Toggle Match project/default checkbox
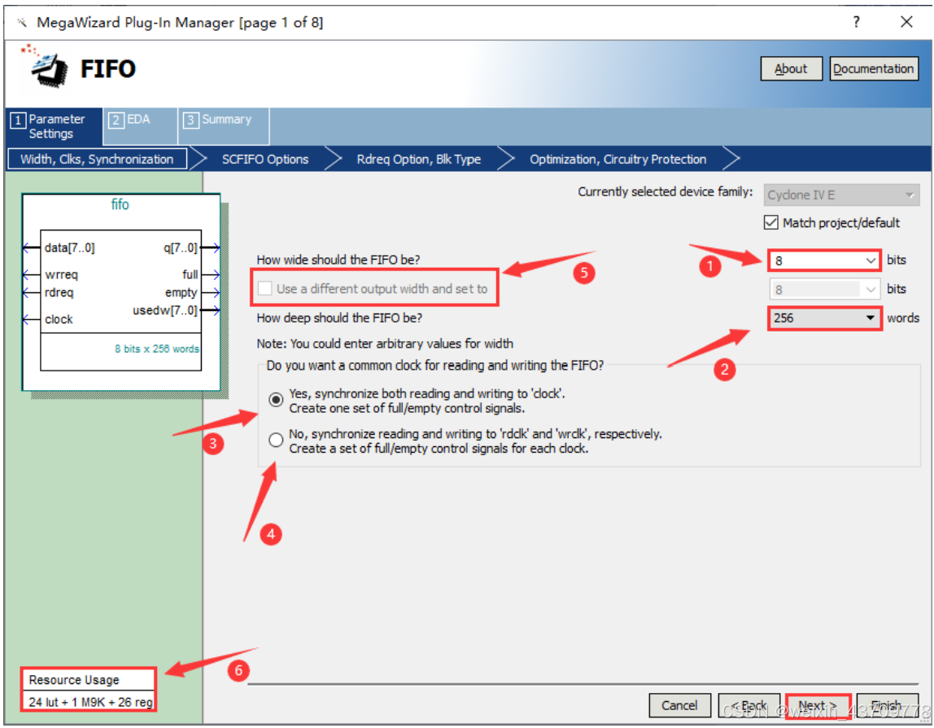This screenshot has height=728, width=934. click(770, 222)
